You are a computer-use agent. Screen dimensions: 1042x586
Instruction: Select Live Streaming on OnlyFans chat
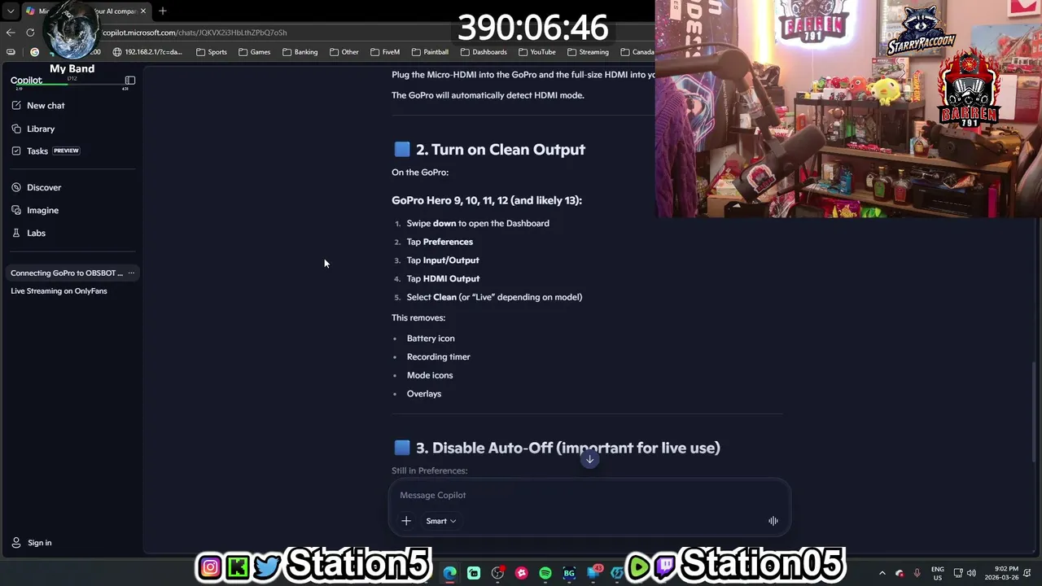pyautogui.click(x=59, y=291)
